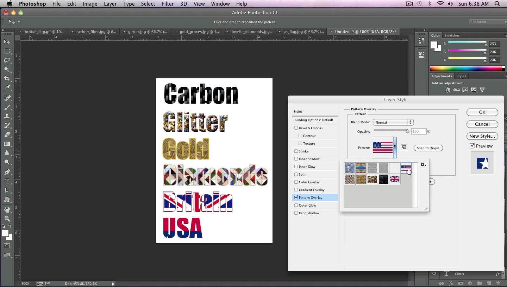Select the Move tool

(x=7, y=42)
